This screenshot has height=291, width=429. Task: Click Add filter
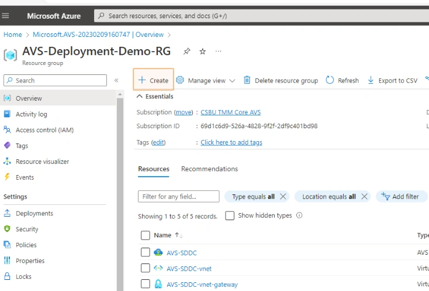[x=401, y=197]
